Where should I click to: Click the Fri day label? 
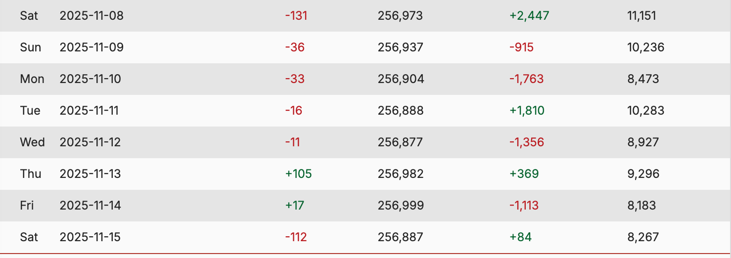click(27, 206)
